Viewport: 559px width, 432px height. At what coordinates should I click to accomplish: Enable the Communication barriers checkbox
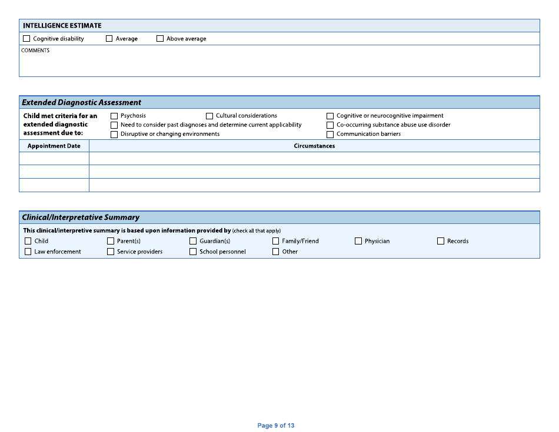click(x=330, y=134)
